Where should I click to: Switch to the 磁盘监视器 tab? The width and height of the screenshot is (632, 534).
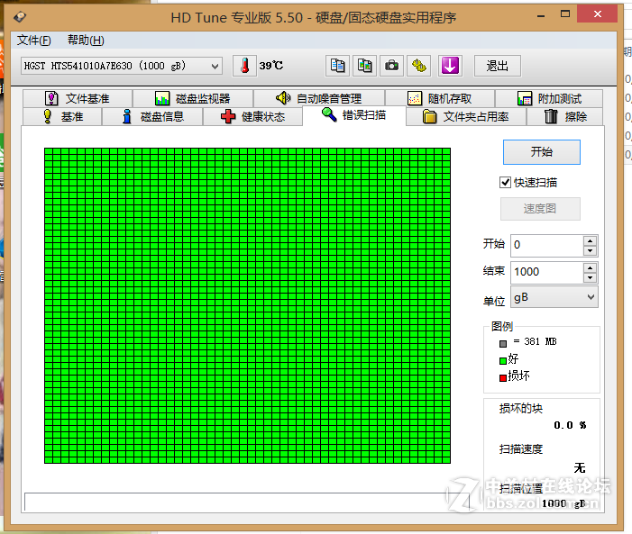(193, 99)
